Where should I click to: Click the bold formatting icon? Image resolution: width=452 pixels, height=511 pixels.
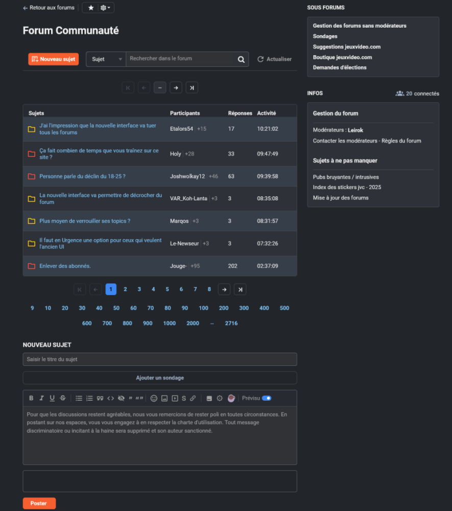pos(31,398)
